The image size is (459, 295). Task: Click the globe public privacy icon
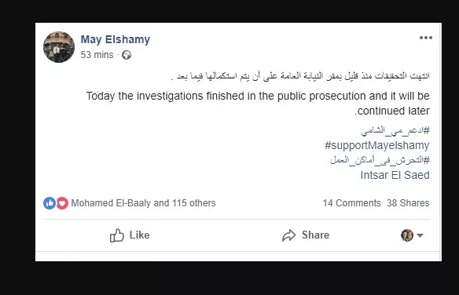(x=127, y=55)
